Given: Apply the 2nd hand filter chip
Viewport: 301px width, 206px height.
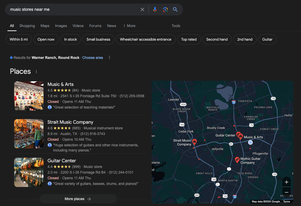Looking at the screenshot, I should 245,39.
